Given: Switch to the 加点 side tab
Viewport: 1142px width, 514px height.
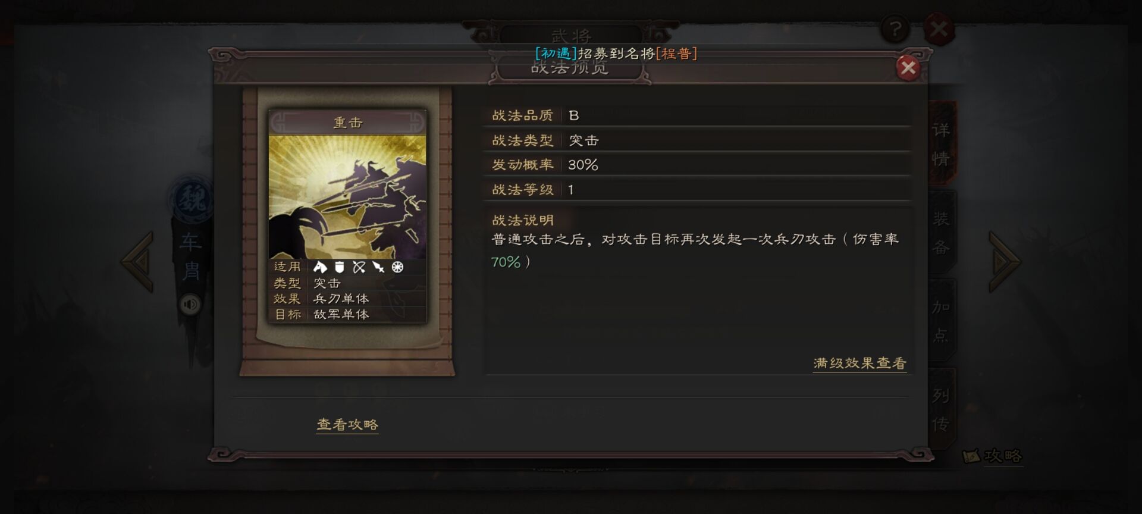Looking at the screenshot, I should 942,321.
